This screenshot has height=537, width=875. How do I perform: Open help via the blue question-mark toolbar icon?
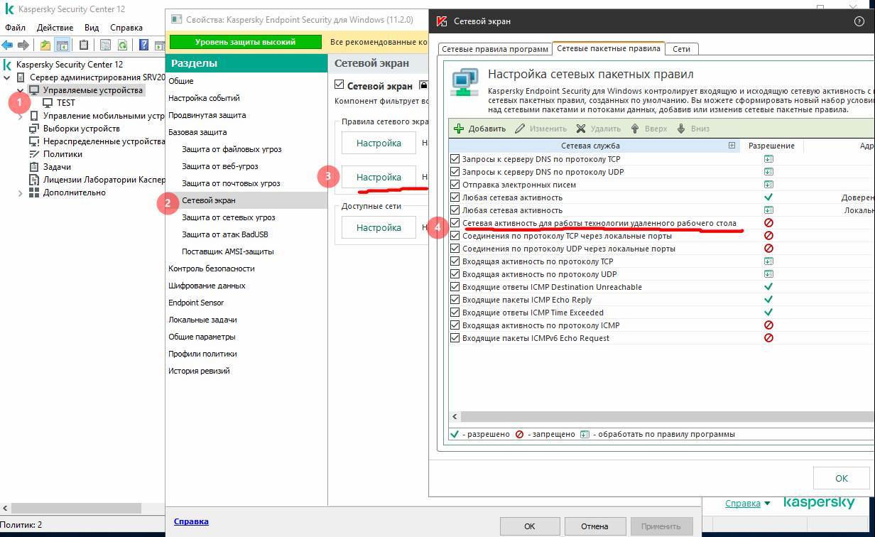pos(143,45)
